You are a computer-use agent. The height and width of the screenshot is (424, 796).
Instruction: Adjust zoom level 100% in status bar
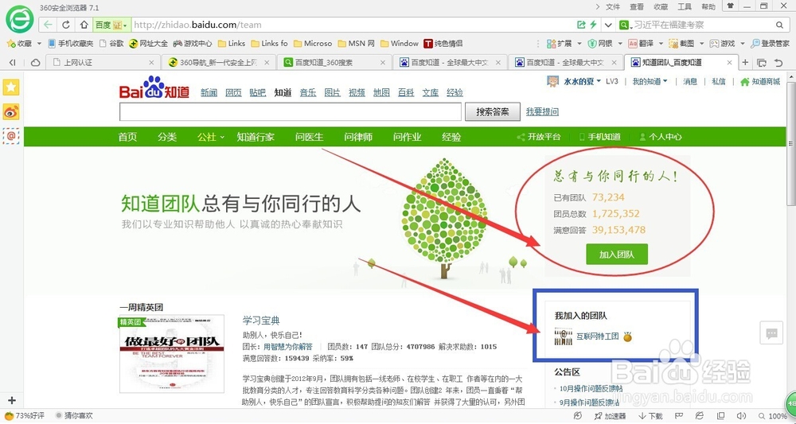pos(773,416)
